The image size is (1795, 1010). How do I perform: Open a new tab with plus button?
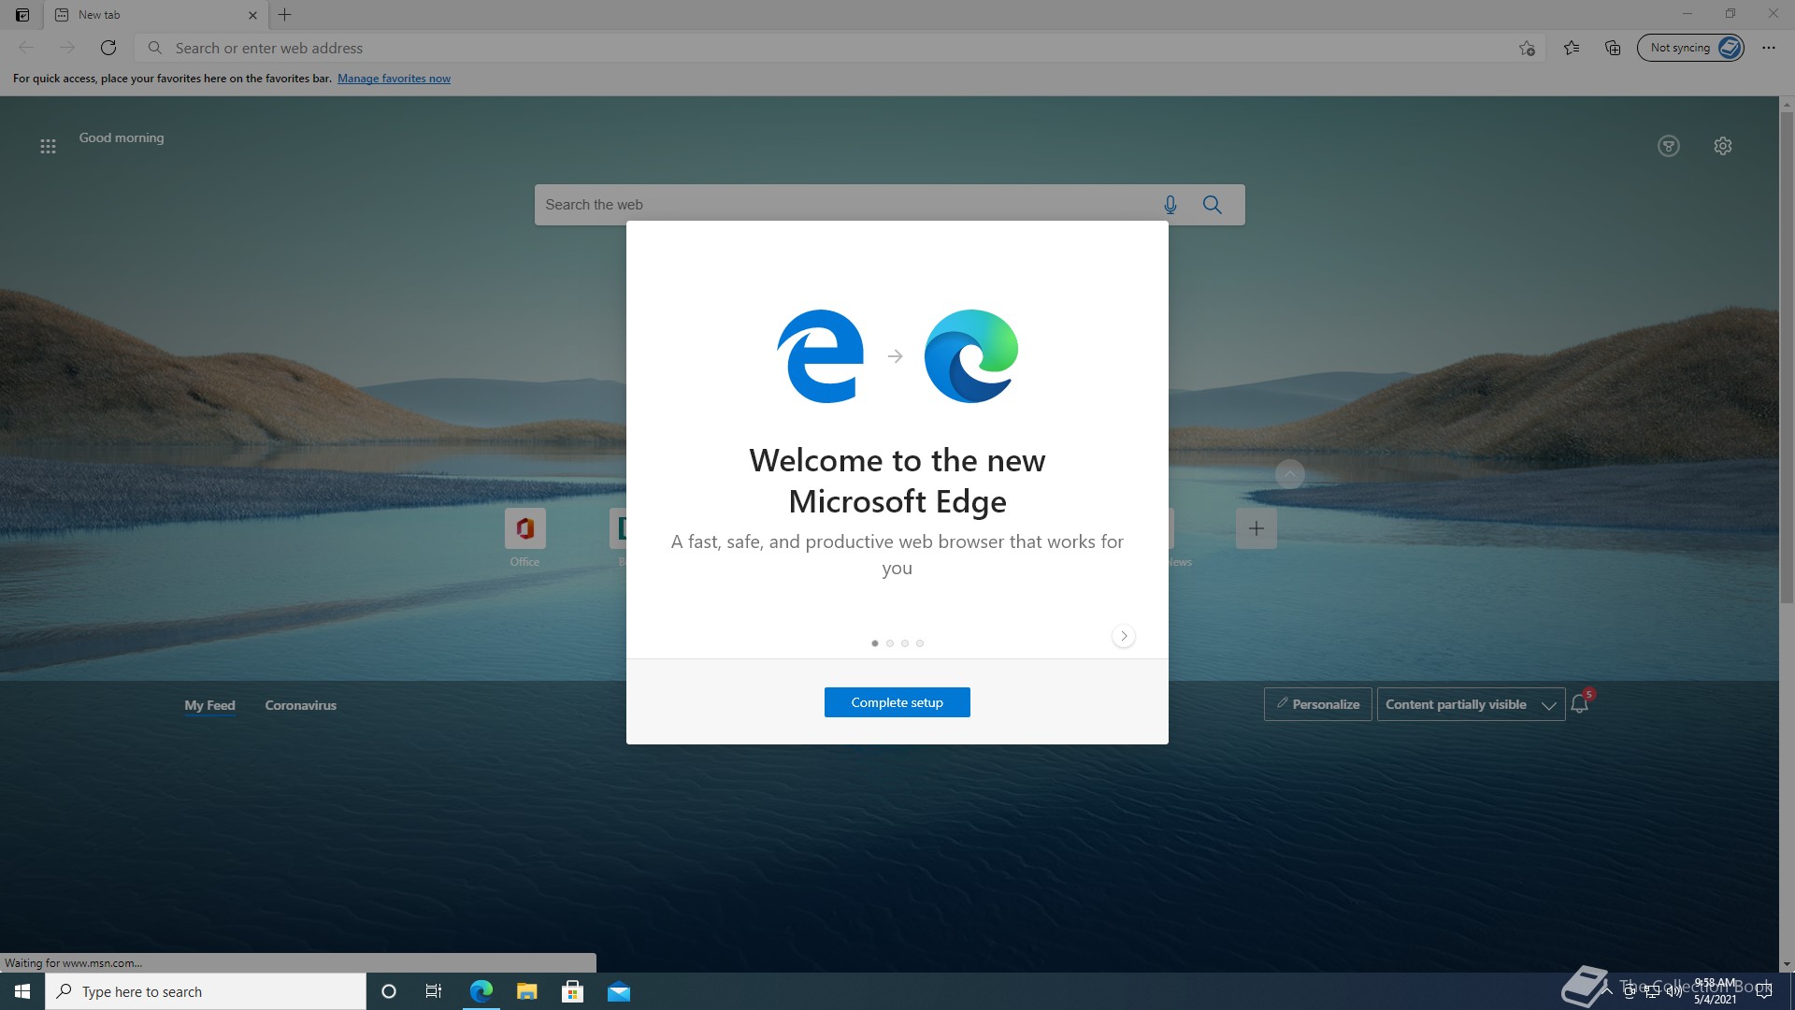click(285, 15)
